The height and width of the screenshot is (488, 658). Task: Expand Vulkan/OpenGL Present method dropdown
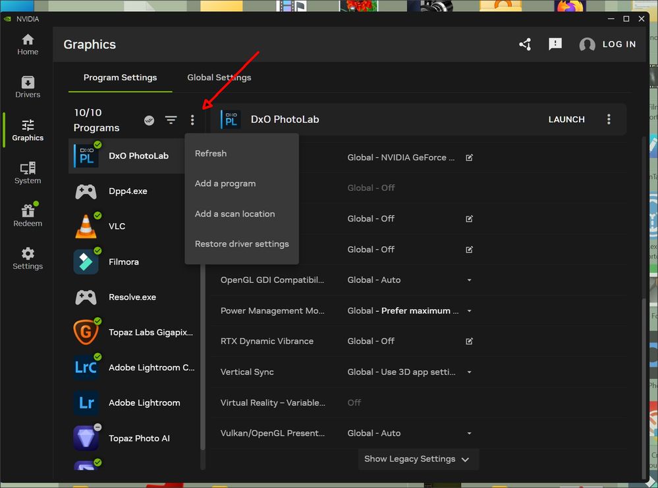469,433
